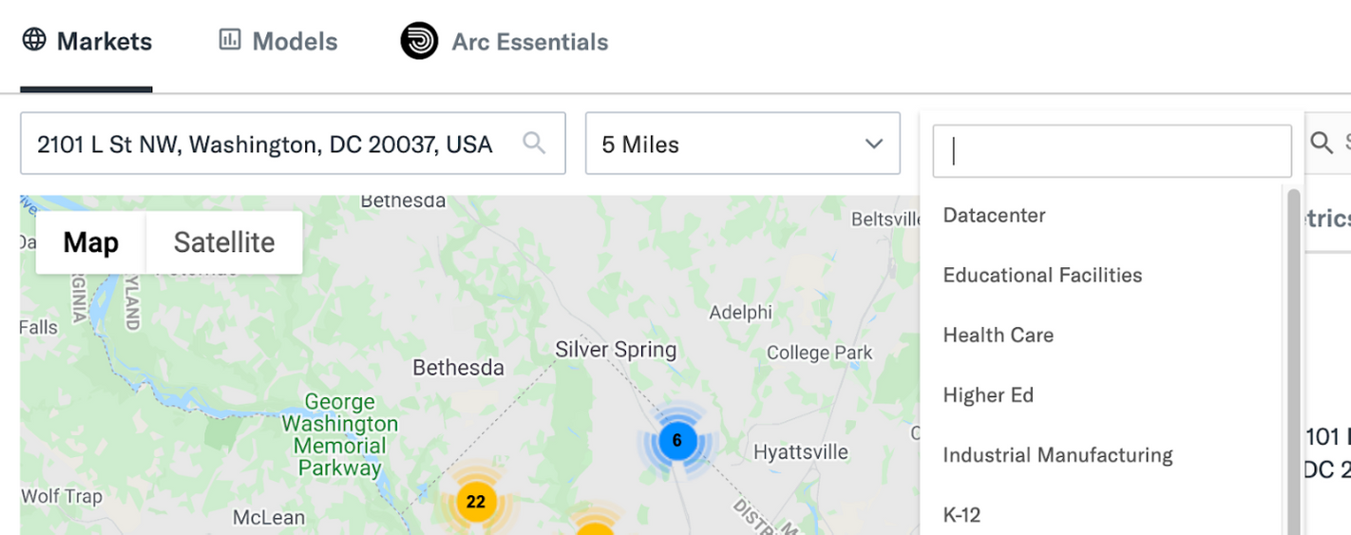Click the globe icon beside Markets

(x=34, y=40)
